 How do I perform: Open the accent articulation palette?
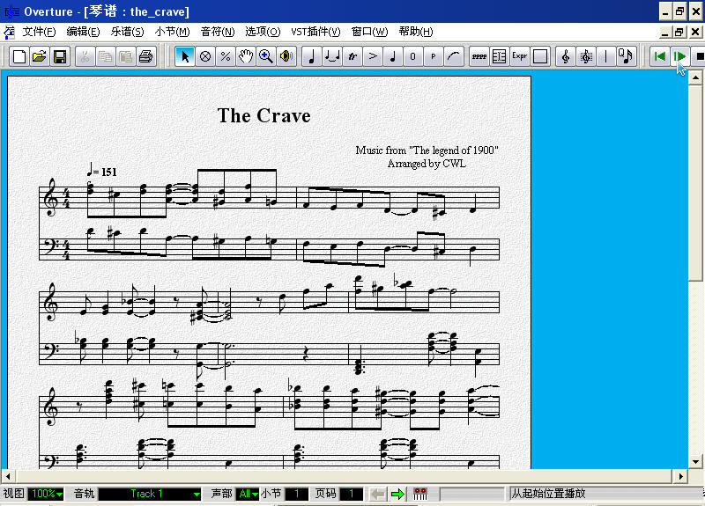tap(372, 56)
